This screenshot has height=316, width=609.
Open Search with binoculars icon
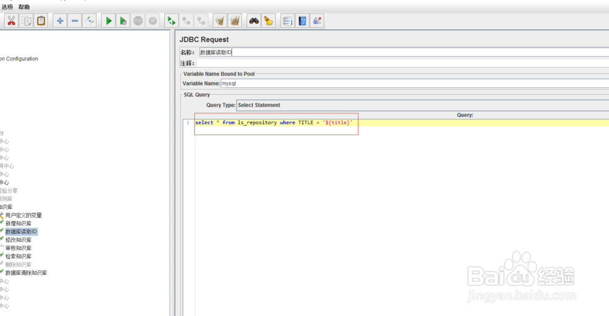coord(253,21)
